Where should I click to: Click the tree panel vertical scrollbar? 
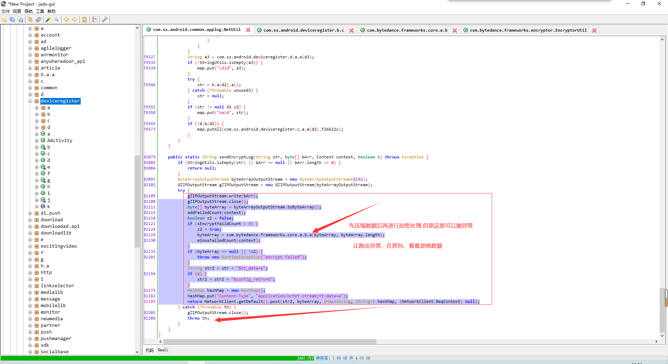(137, 201)
